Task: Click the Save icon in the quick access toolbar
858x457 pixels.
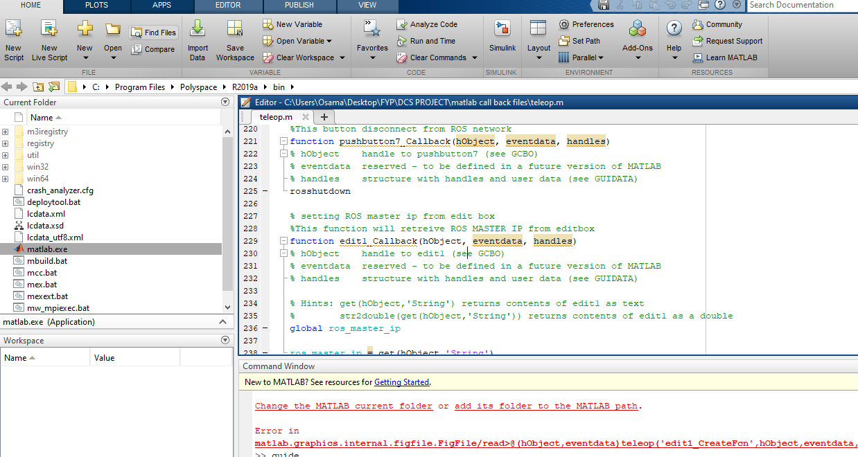Action: click(604, 5)
